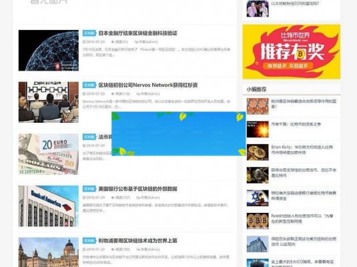Click category tag beside the Euro banknote article
Screen dimensions: 357x267
click(x=89, y=137)
